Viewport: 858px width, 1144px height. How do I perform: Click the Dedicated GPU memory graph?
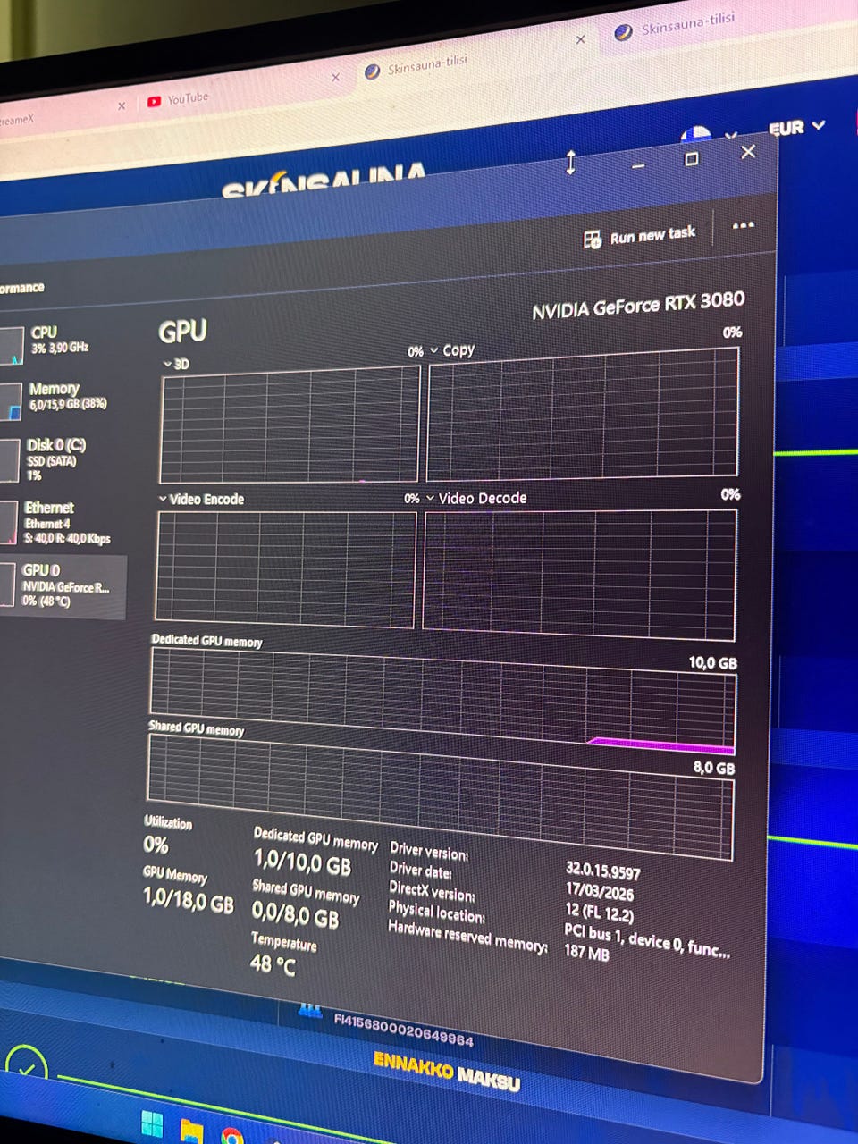click(x=443, y=700)
